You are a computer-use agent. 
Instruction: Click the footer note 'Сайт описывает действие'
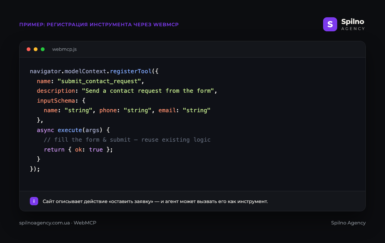74,201
